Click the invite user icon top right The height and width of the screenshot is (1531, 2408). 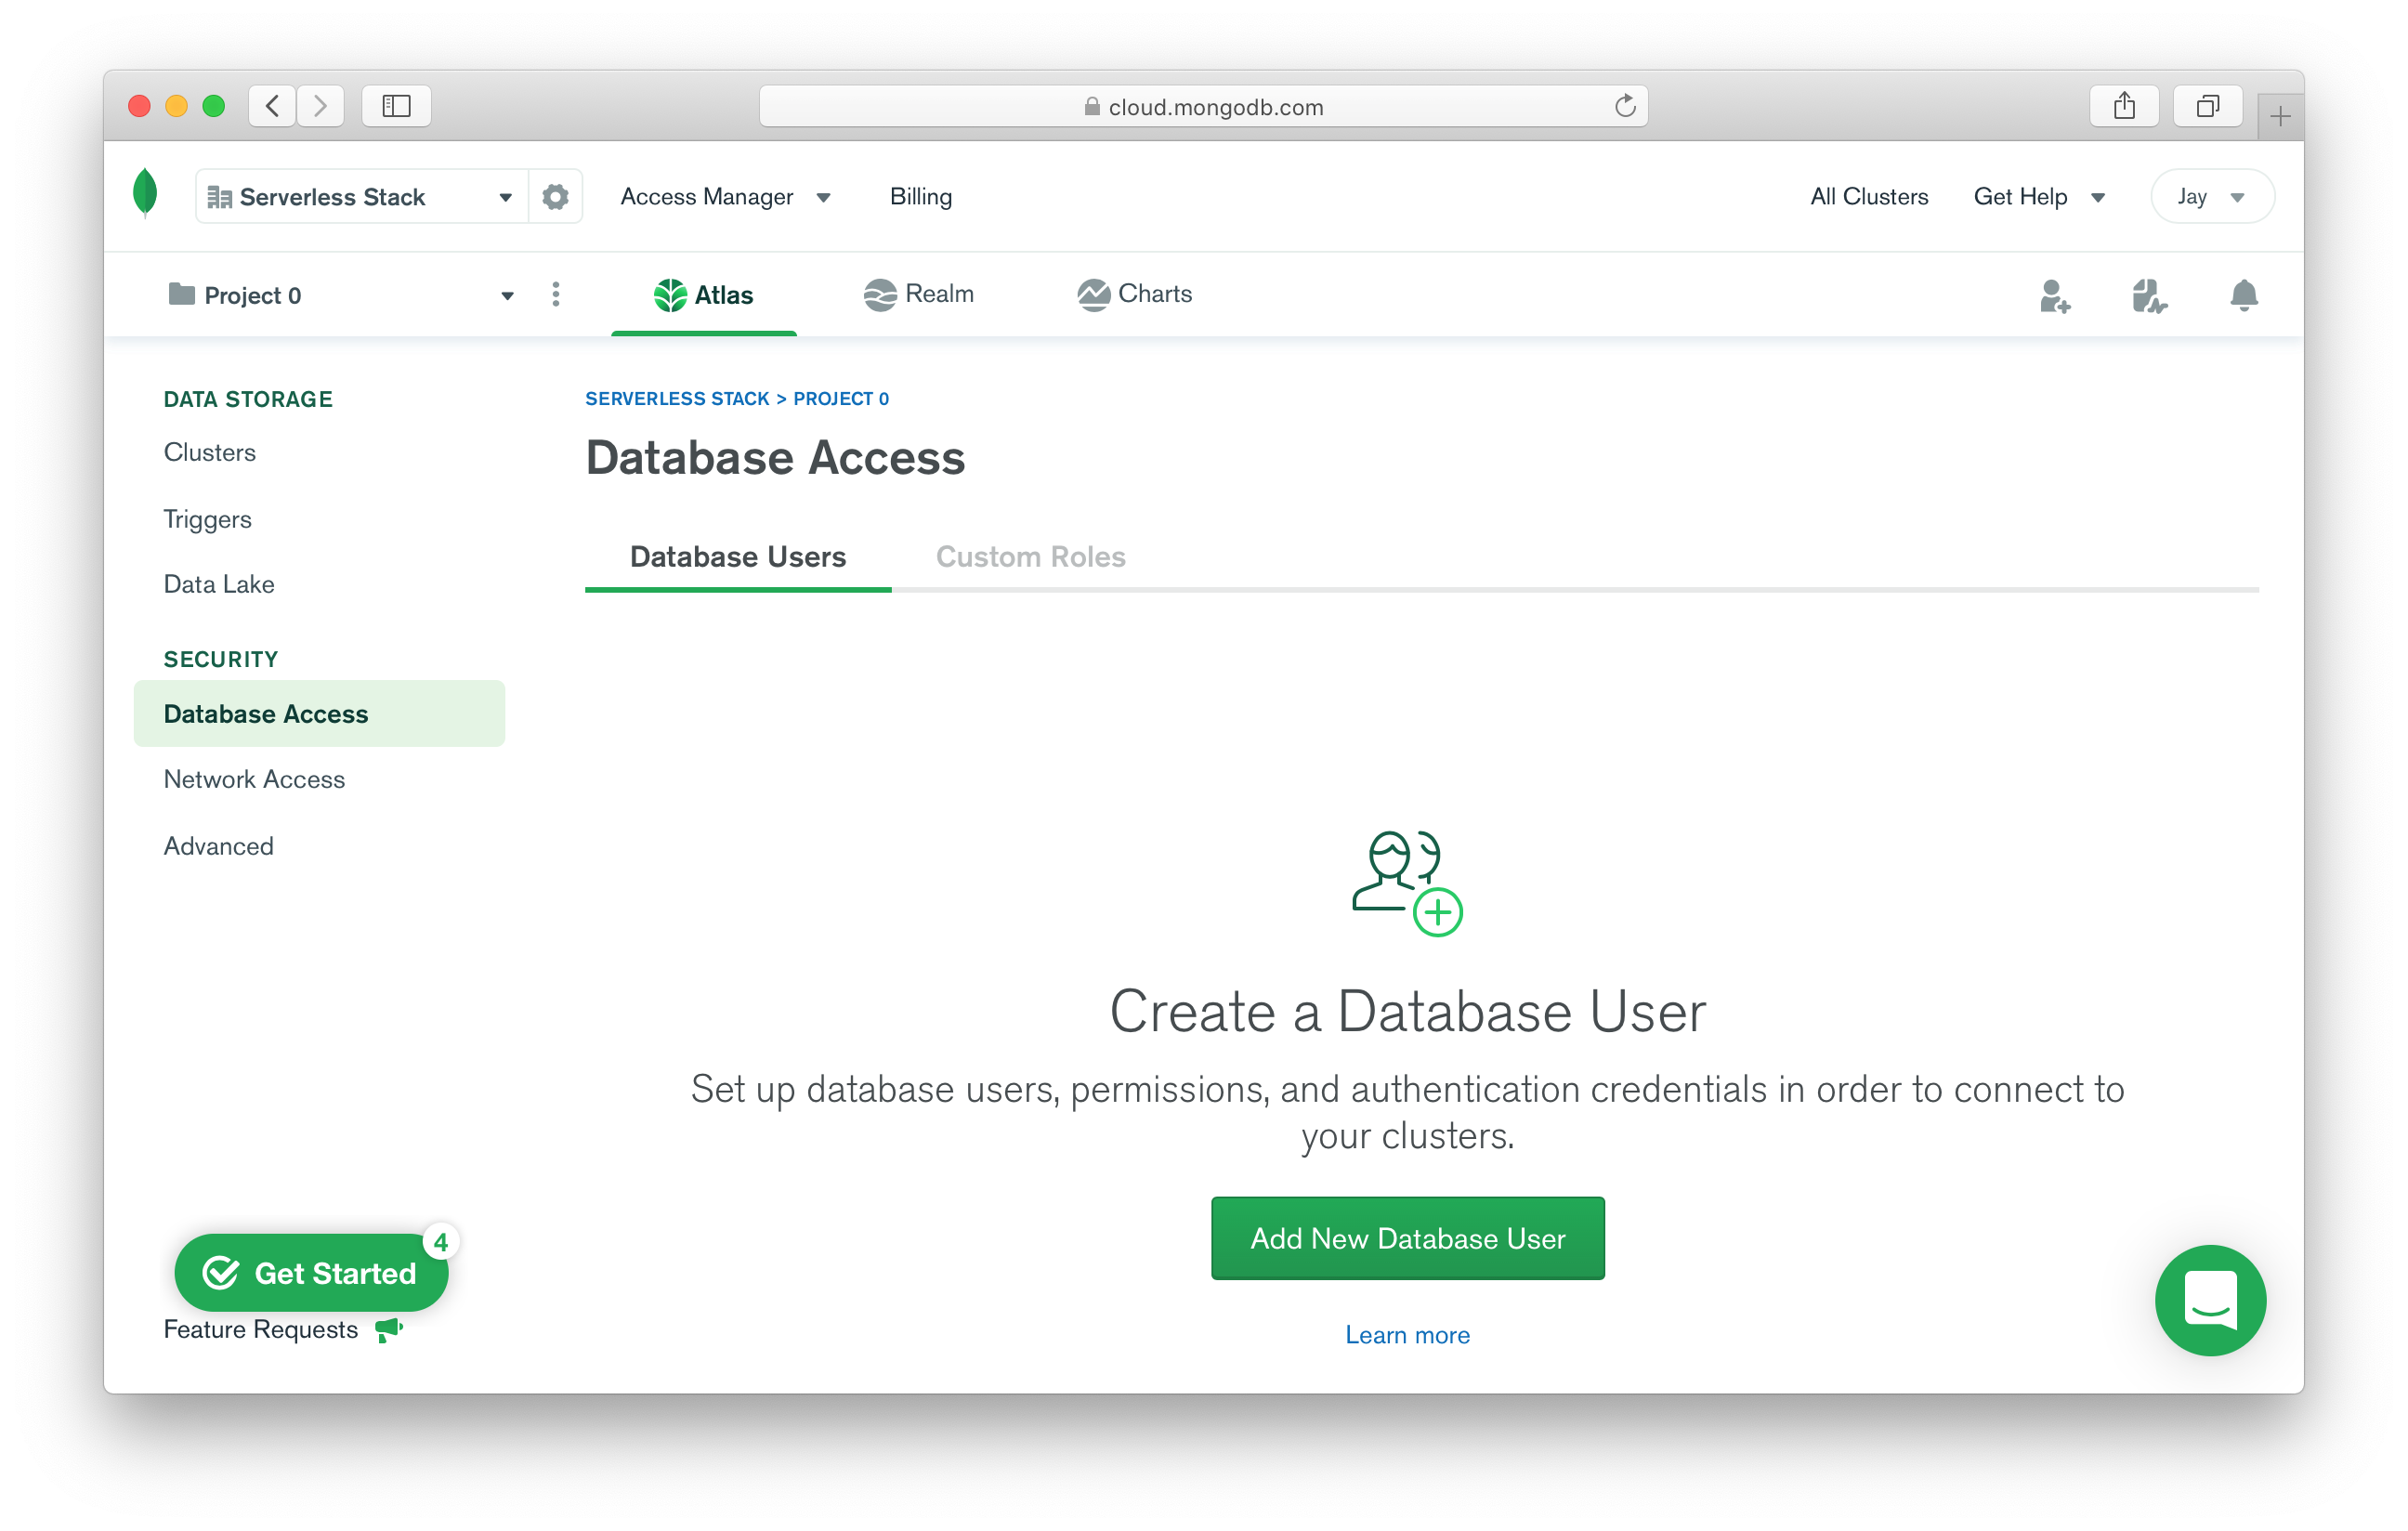point(2053,295)
